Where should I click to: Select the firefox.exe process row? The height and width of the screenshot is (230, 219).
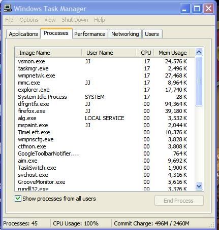coord(105,111)
